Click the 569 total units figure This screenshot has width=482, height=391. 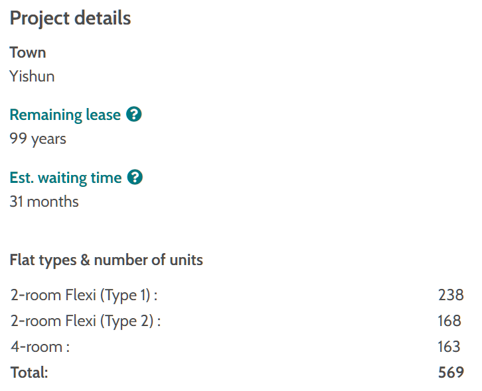(x=450, y=372)
